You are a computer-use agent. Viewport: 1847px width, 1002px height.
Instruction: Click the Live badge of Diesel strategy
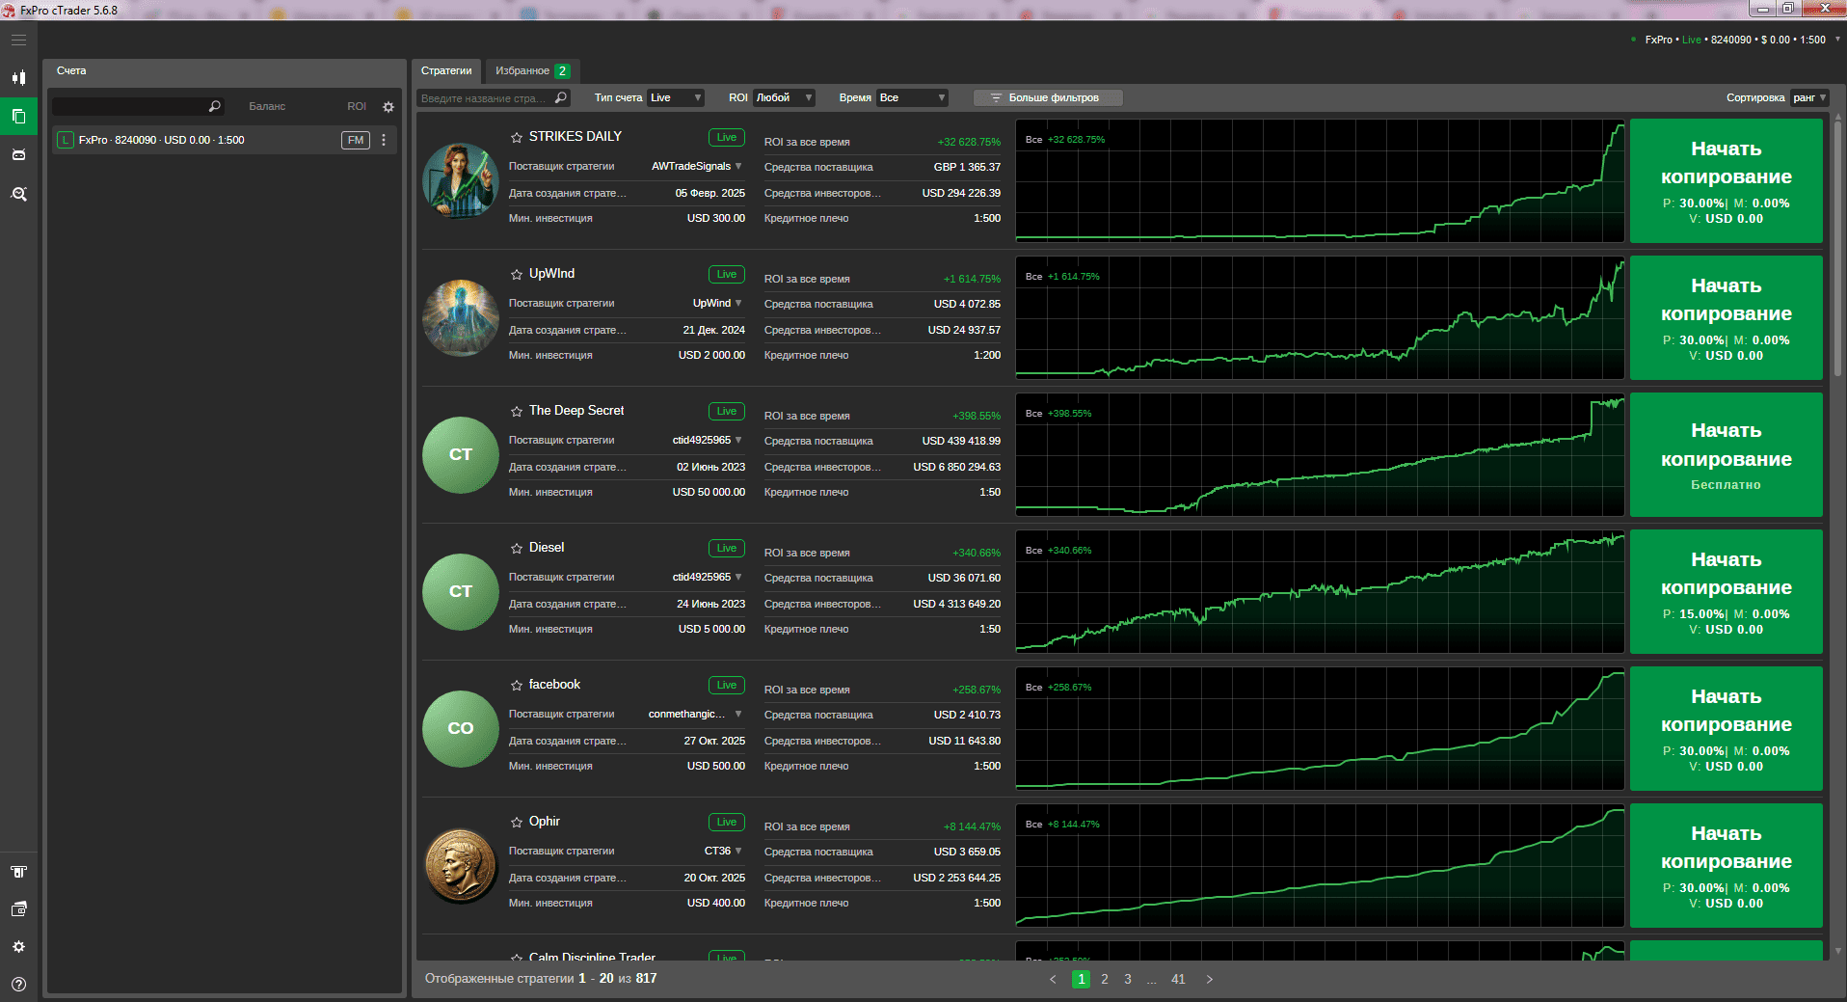pyautogui.click(x=727, y=548)
